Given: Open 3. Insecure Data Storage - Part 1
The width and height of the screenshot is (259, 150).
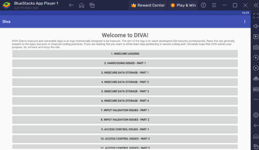Looking at the screenshot, I should (x=125, y=73).
